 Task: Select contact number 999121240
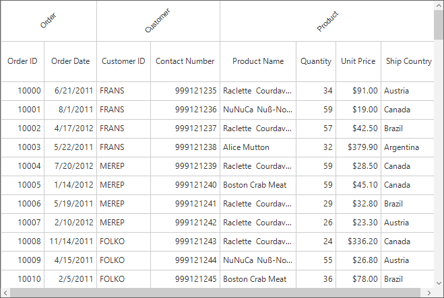(x=185, y=185)
